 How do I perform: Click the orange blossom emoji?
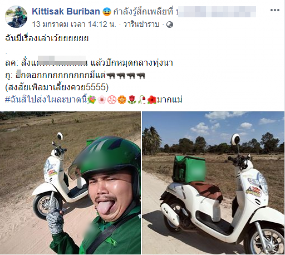122,100
